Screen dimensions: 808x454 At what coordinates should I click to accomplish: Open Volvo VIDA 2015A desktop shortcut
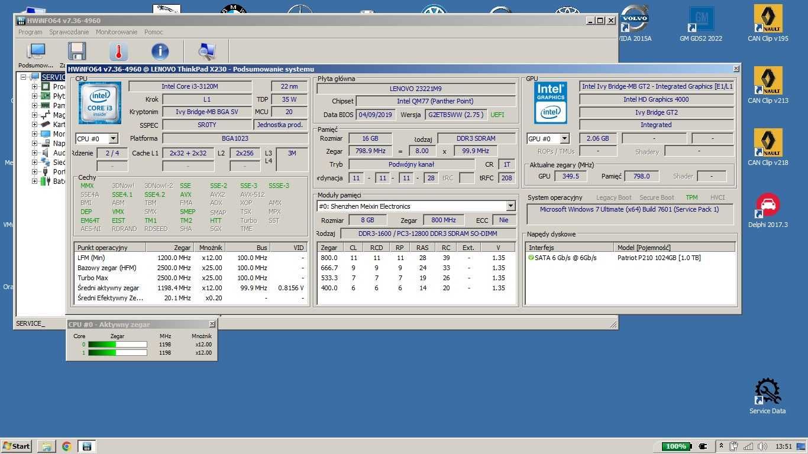[635, 24]
